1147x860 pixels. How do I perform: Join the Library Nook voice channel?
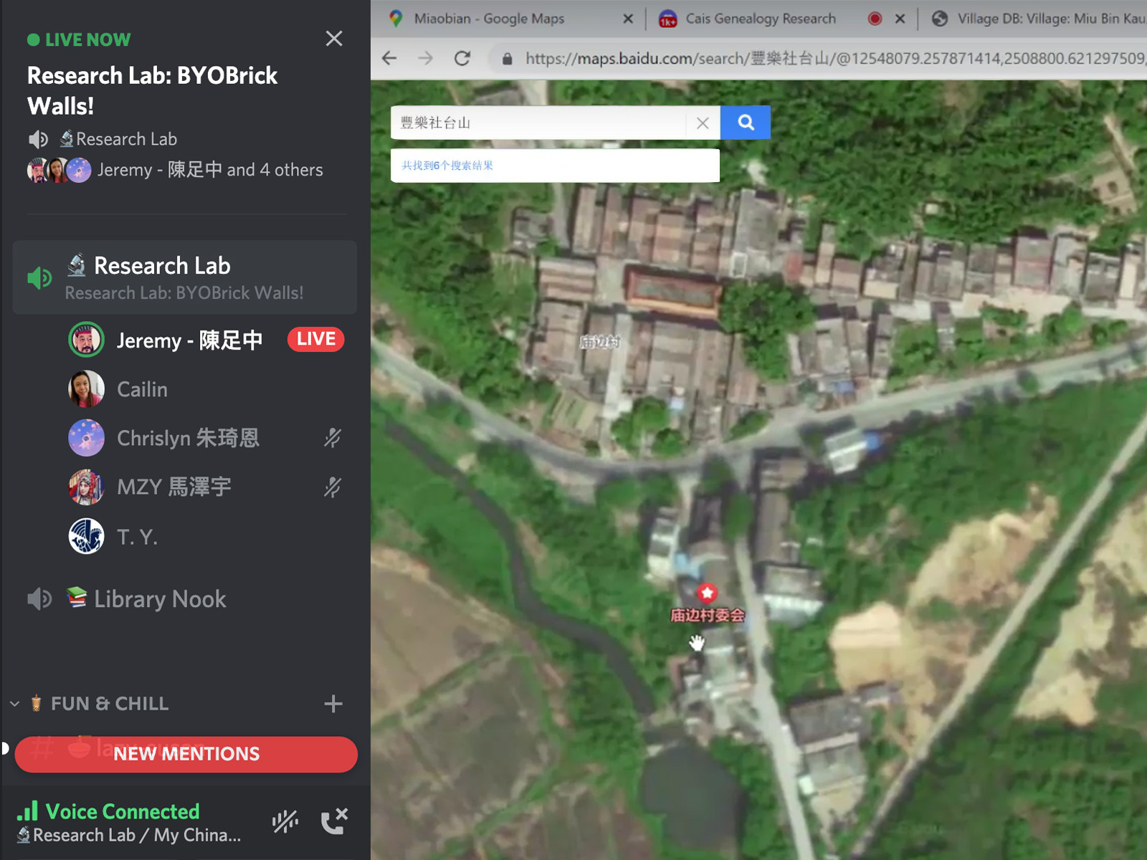159,599
